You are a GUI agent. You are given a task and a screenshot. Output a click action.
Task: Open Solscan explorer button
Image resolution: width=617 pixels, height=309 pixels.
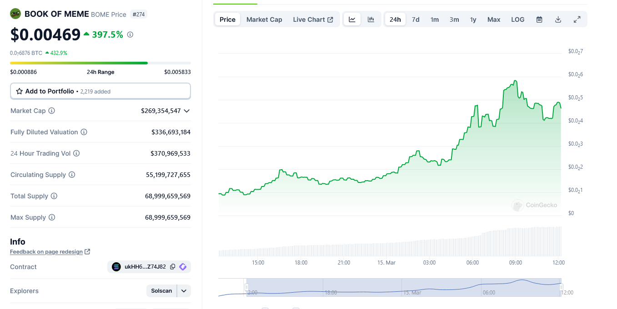click(161, 291)
